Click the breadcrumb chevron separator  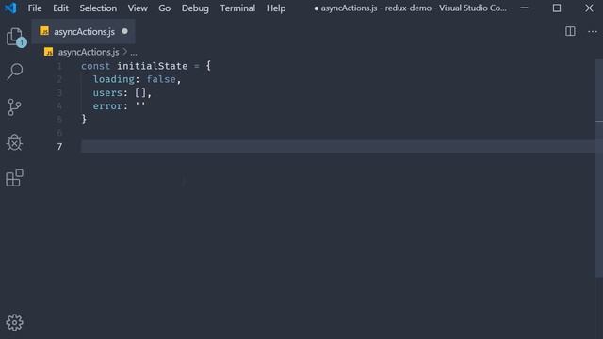point(124,52)
